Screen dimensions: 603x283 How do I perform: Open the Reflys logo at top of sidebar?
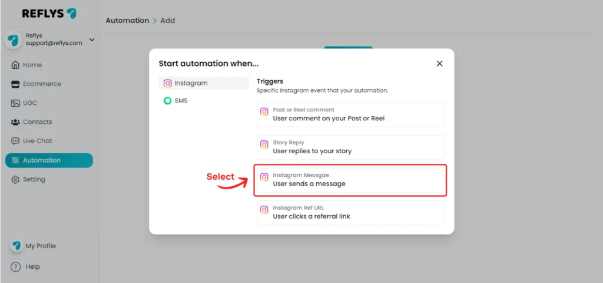tap(49, 14)
